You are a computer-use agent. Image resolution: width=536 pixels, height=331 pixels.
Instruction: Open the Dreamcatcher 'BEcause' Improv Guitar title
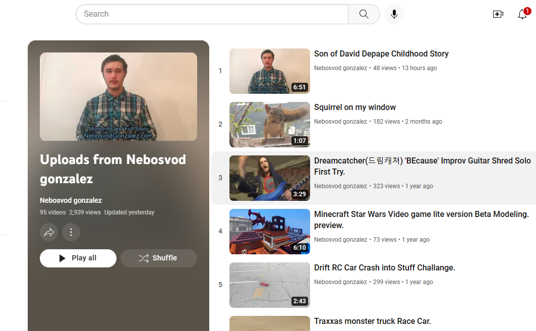tap(423, 166)
